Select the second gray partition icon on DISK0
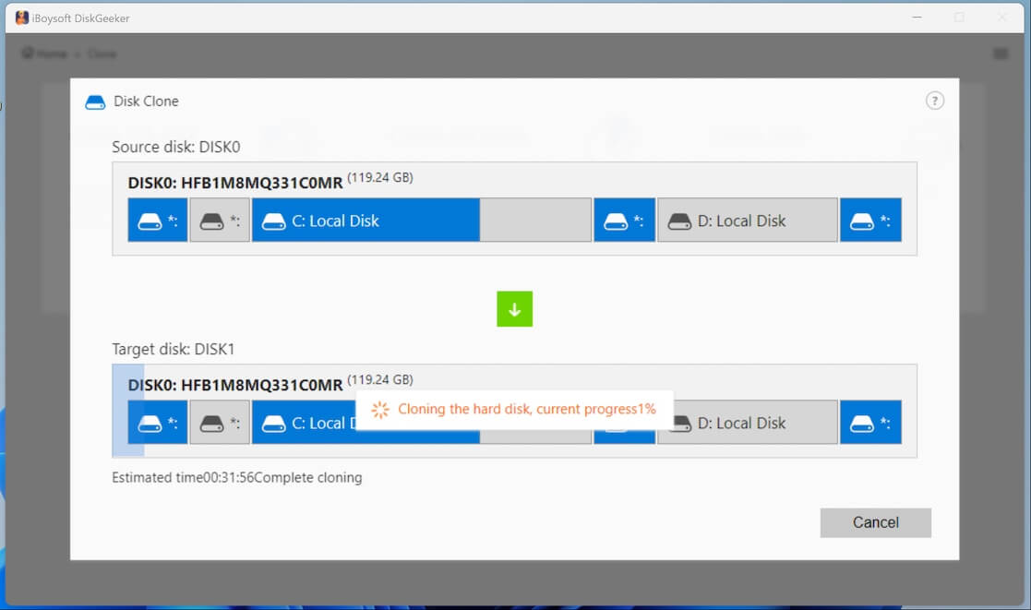1031x610 pixels. click(219, 220)
